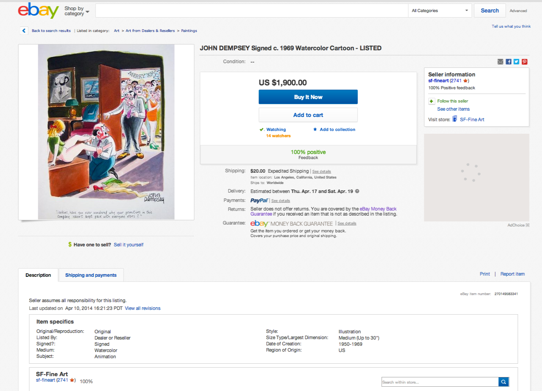Select the Description tab

[x=38, y=275]
